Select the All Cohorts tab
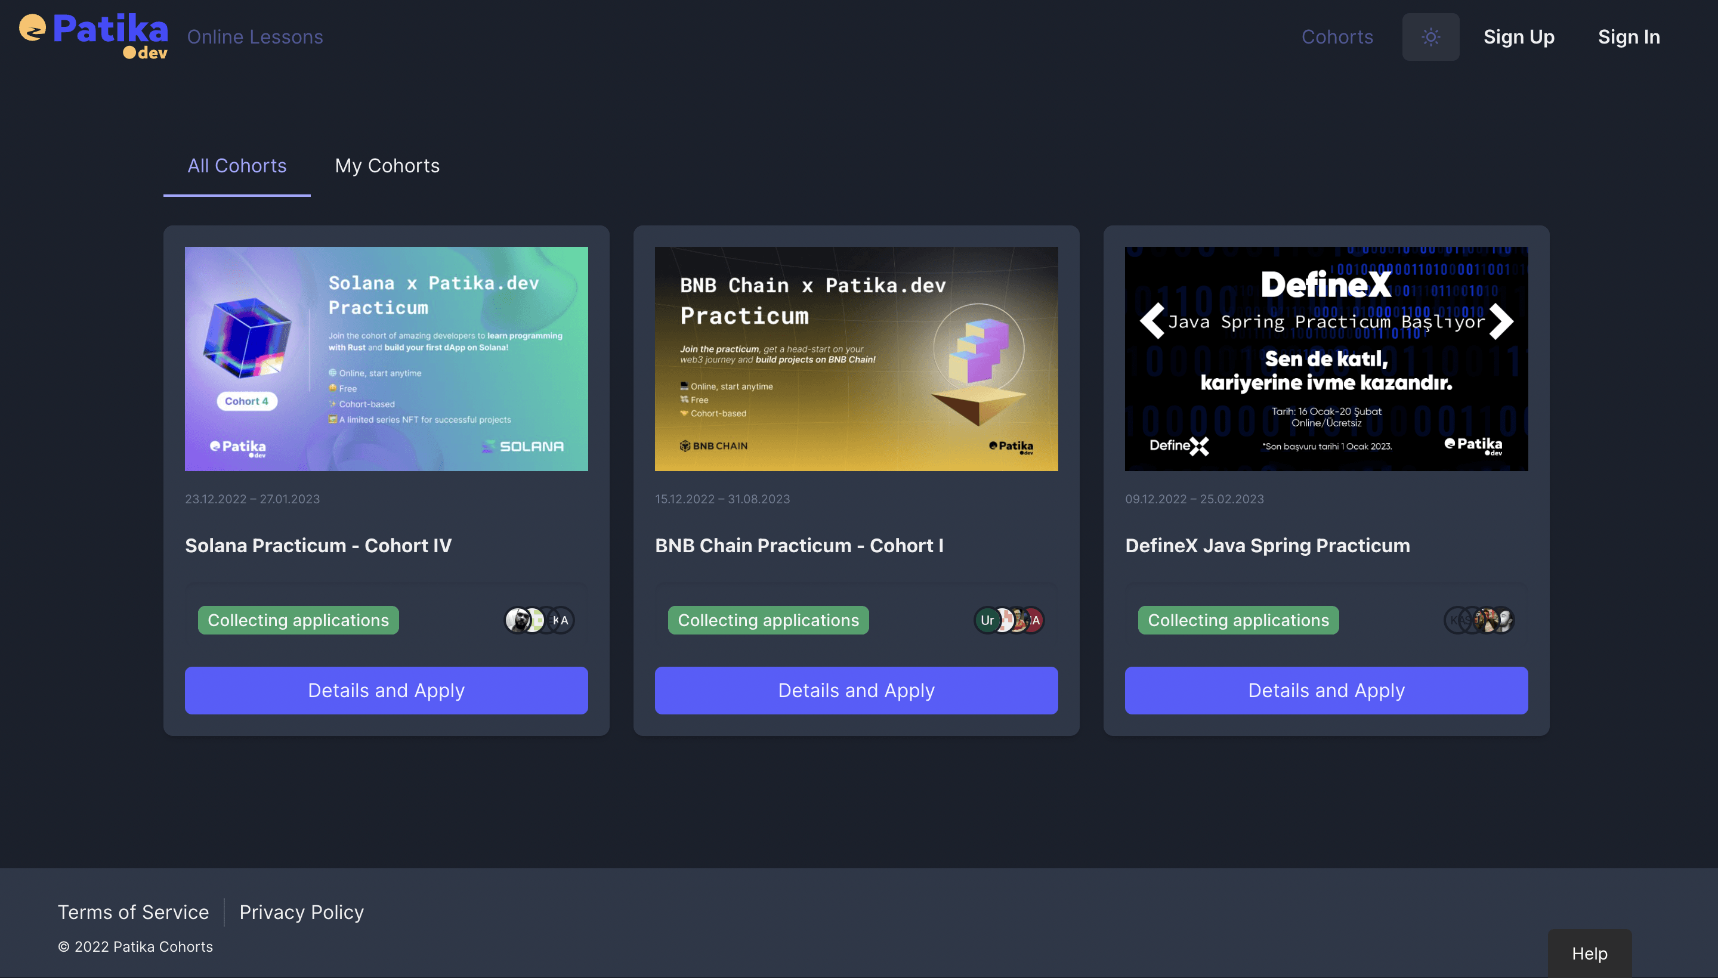 click(x=236, y=166)
